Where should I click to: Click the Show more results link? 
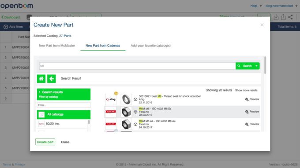click(246, 90)
